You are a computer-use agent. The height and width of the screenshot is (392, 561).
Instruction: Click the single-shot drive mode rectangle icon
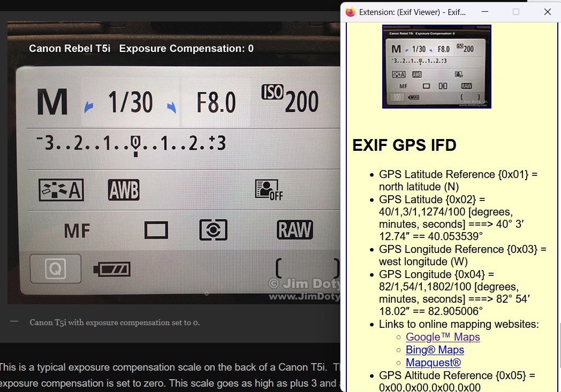click(x=156, y=230)
